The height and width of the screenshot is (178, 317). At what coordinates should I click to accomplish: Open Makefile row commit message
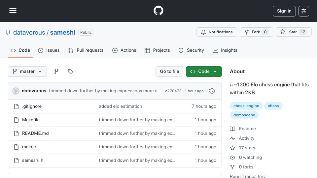point(137,120)
